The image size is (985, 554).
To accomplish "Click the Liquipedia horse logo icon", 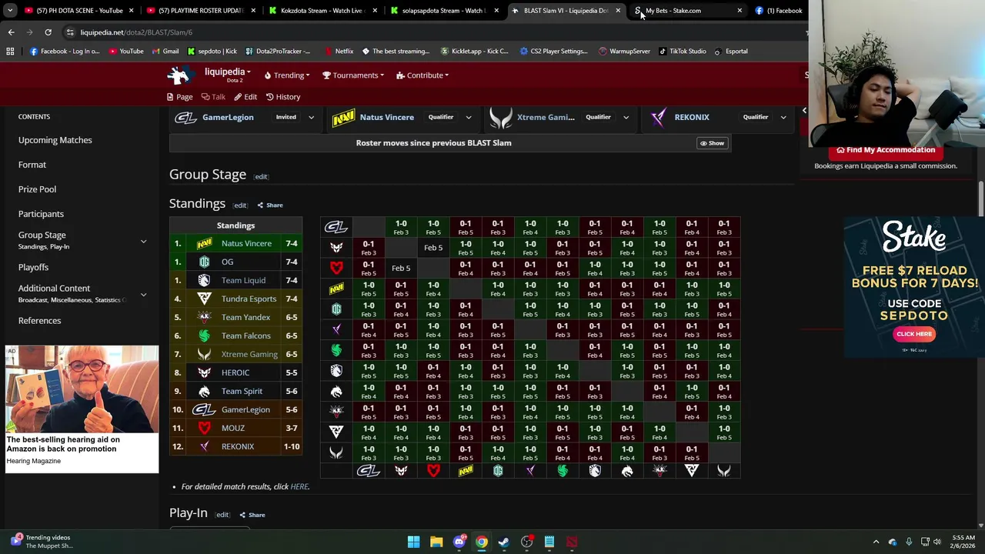I will tap(179, 75).
